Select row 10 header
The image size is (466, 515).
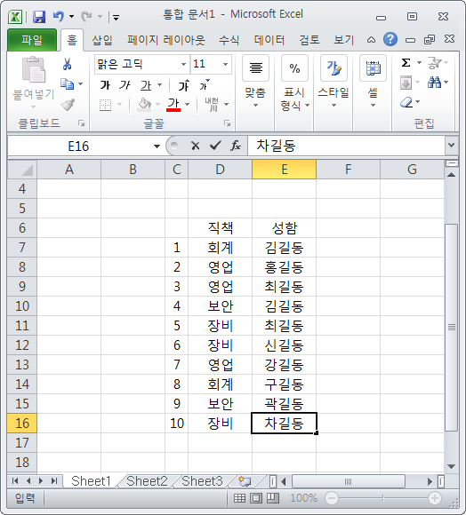[x=22, y=306]
